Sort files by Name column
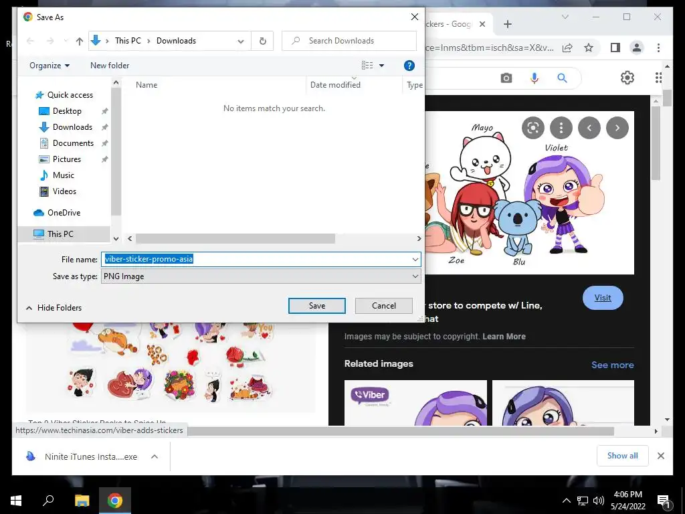 pos(146,85)
